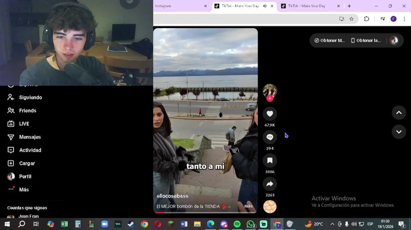
Task: Share the video with the arrow icon
Action: coord(270,184)
